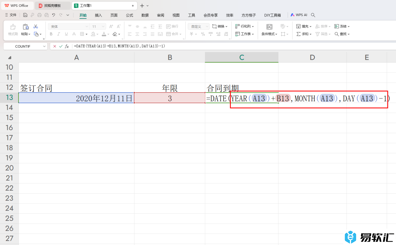396x245 pixels.
Task: Click the Cut scissors icon
Action: [x=36, y=27]
